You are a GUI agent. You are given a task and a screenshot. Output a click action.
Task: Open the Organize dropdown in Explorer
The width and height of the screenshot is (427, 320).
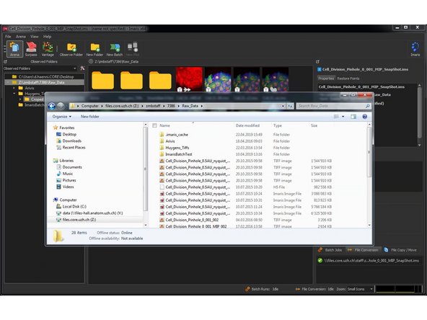(x=62, y=117)
